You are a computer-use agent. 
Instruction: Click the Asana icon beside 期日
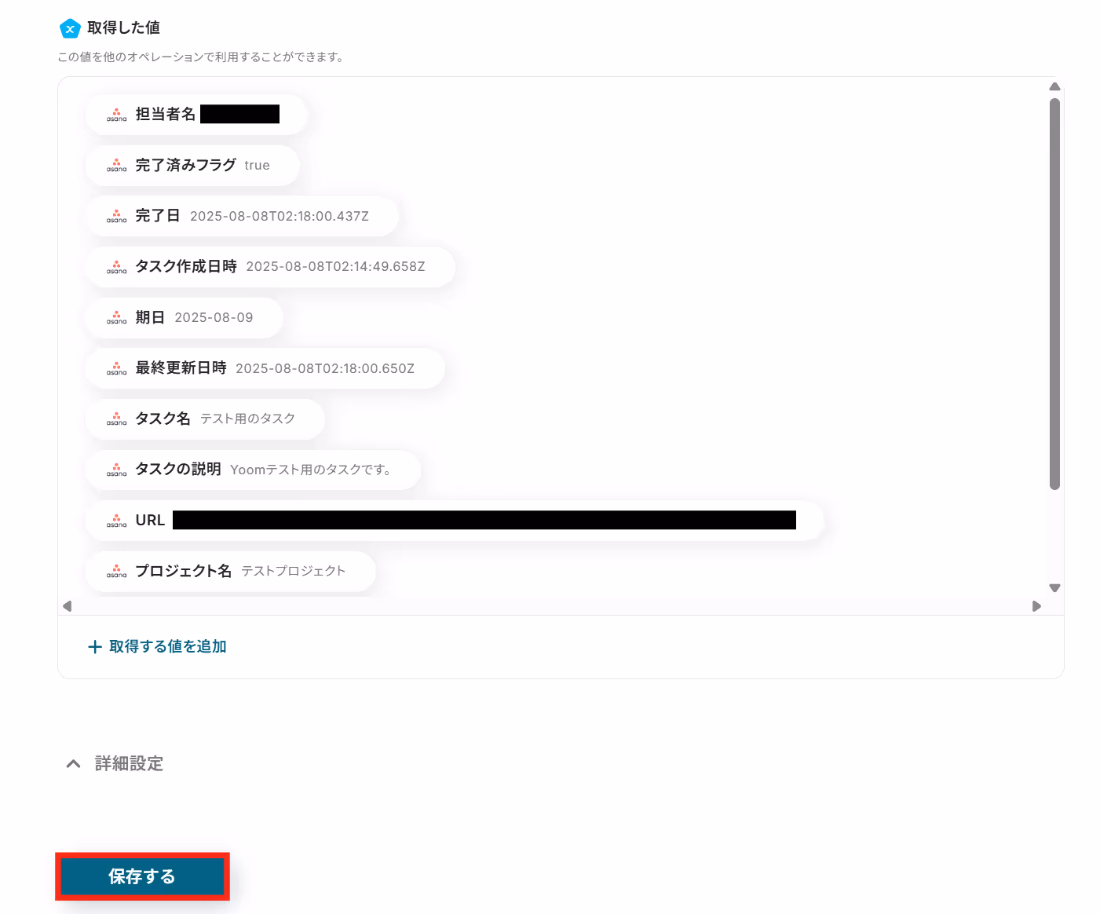pyautogui.click(x=116, y=318)
